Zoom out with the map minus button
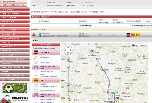152x103 pixels. pyautogui.click(x=68, y=97)
